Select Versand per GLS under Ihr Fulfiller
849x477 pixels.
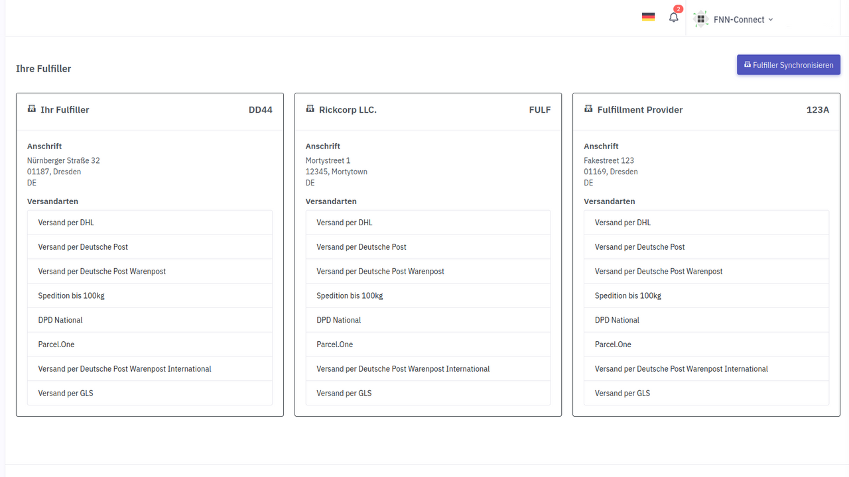[65, 393]
